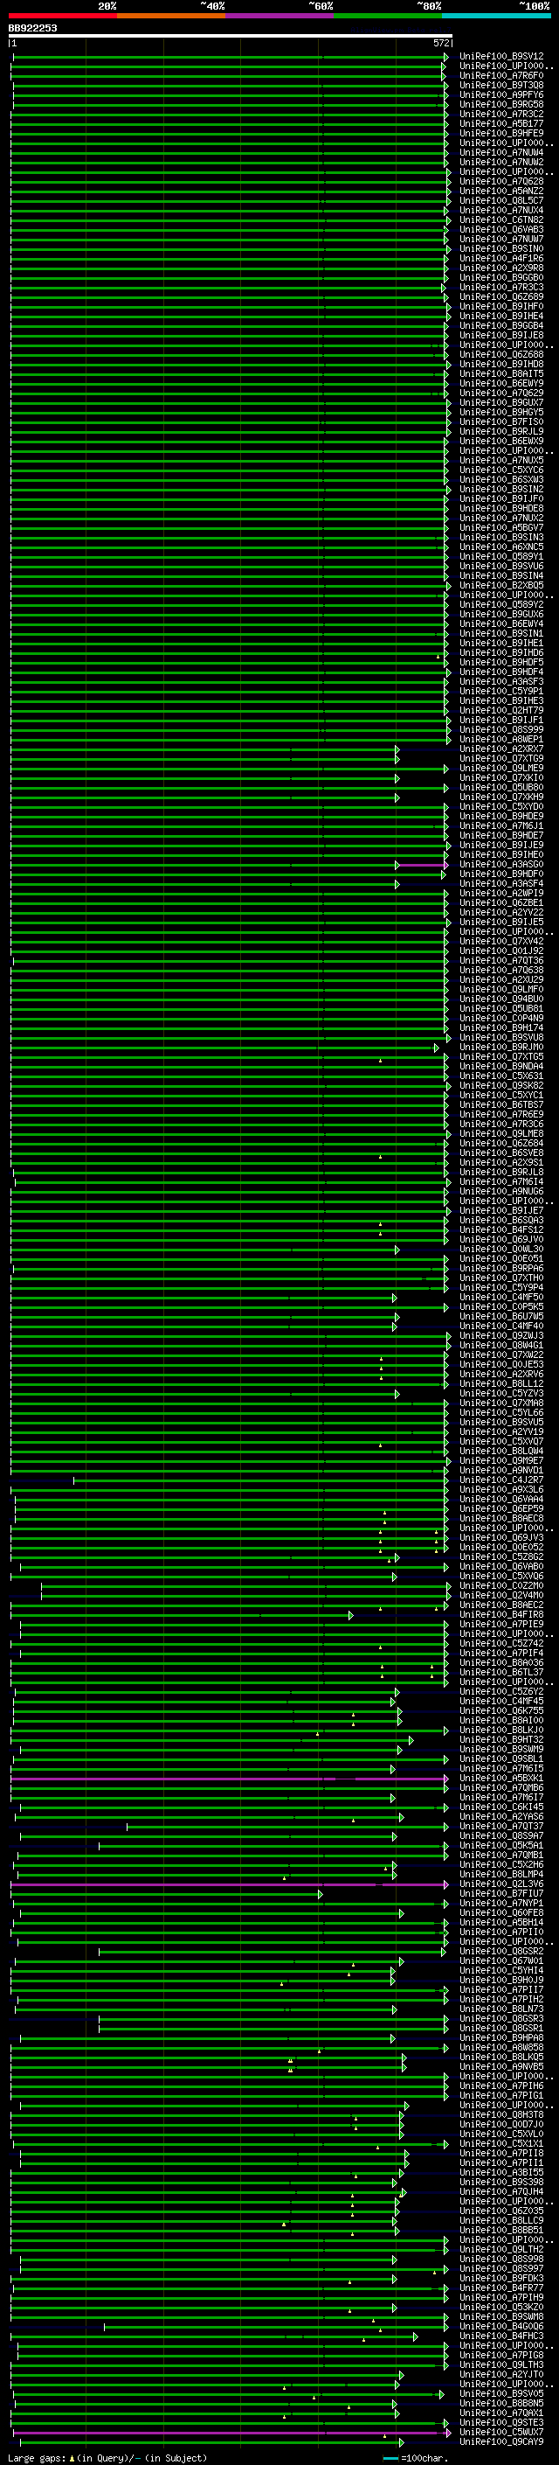
Task: Select the white BB922253 query sequence bar
Action: tap(231, 37)
